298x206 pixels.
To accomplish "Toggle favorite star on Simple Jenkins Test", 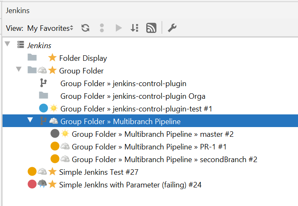I will coord(52,172).
